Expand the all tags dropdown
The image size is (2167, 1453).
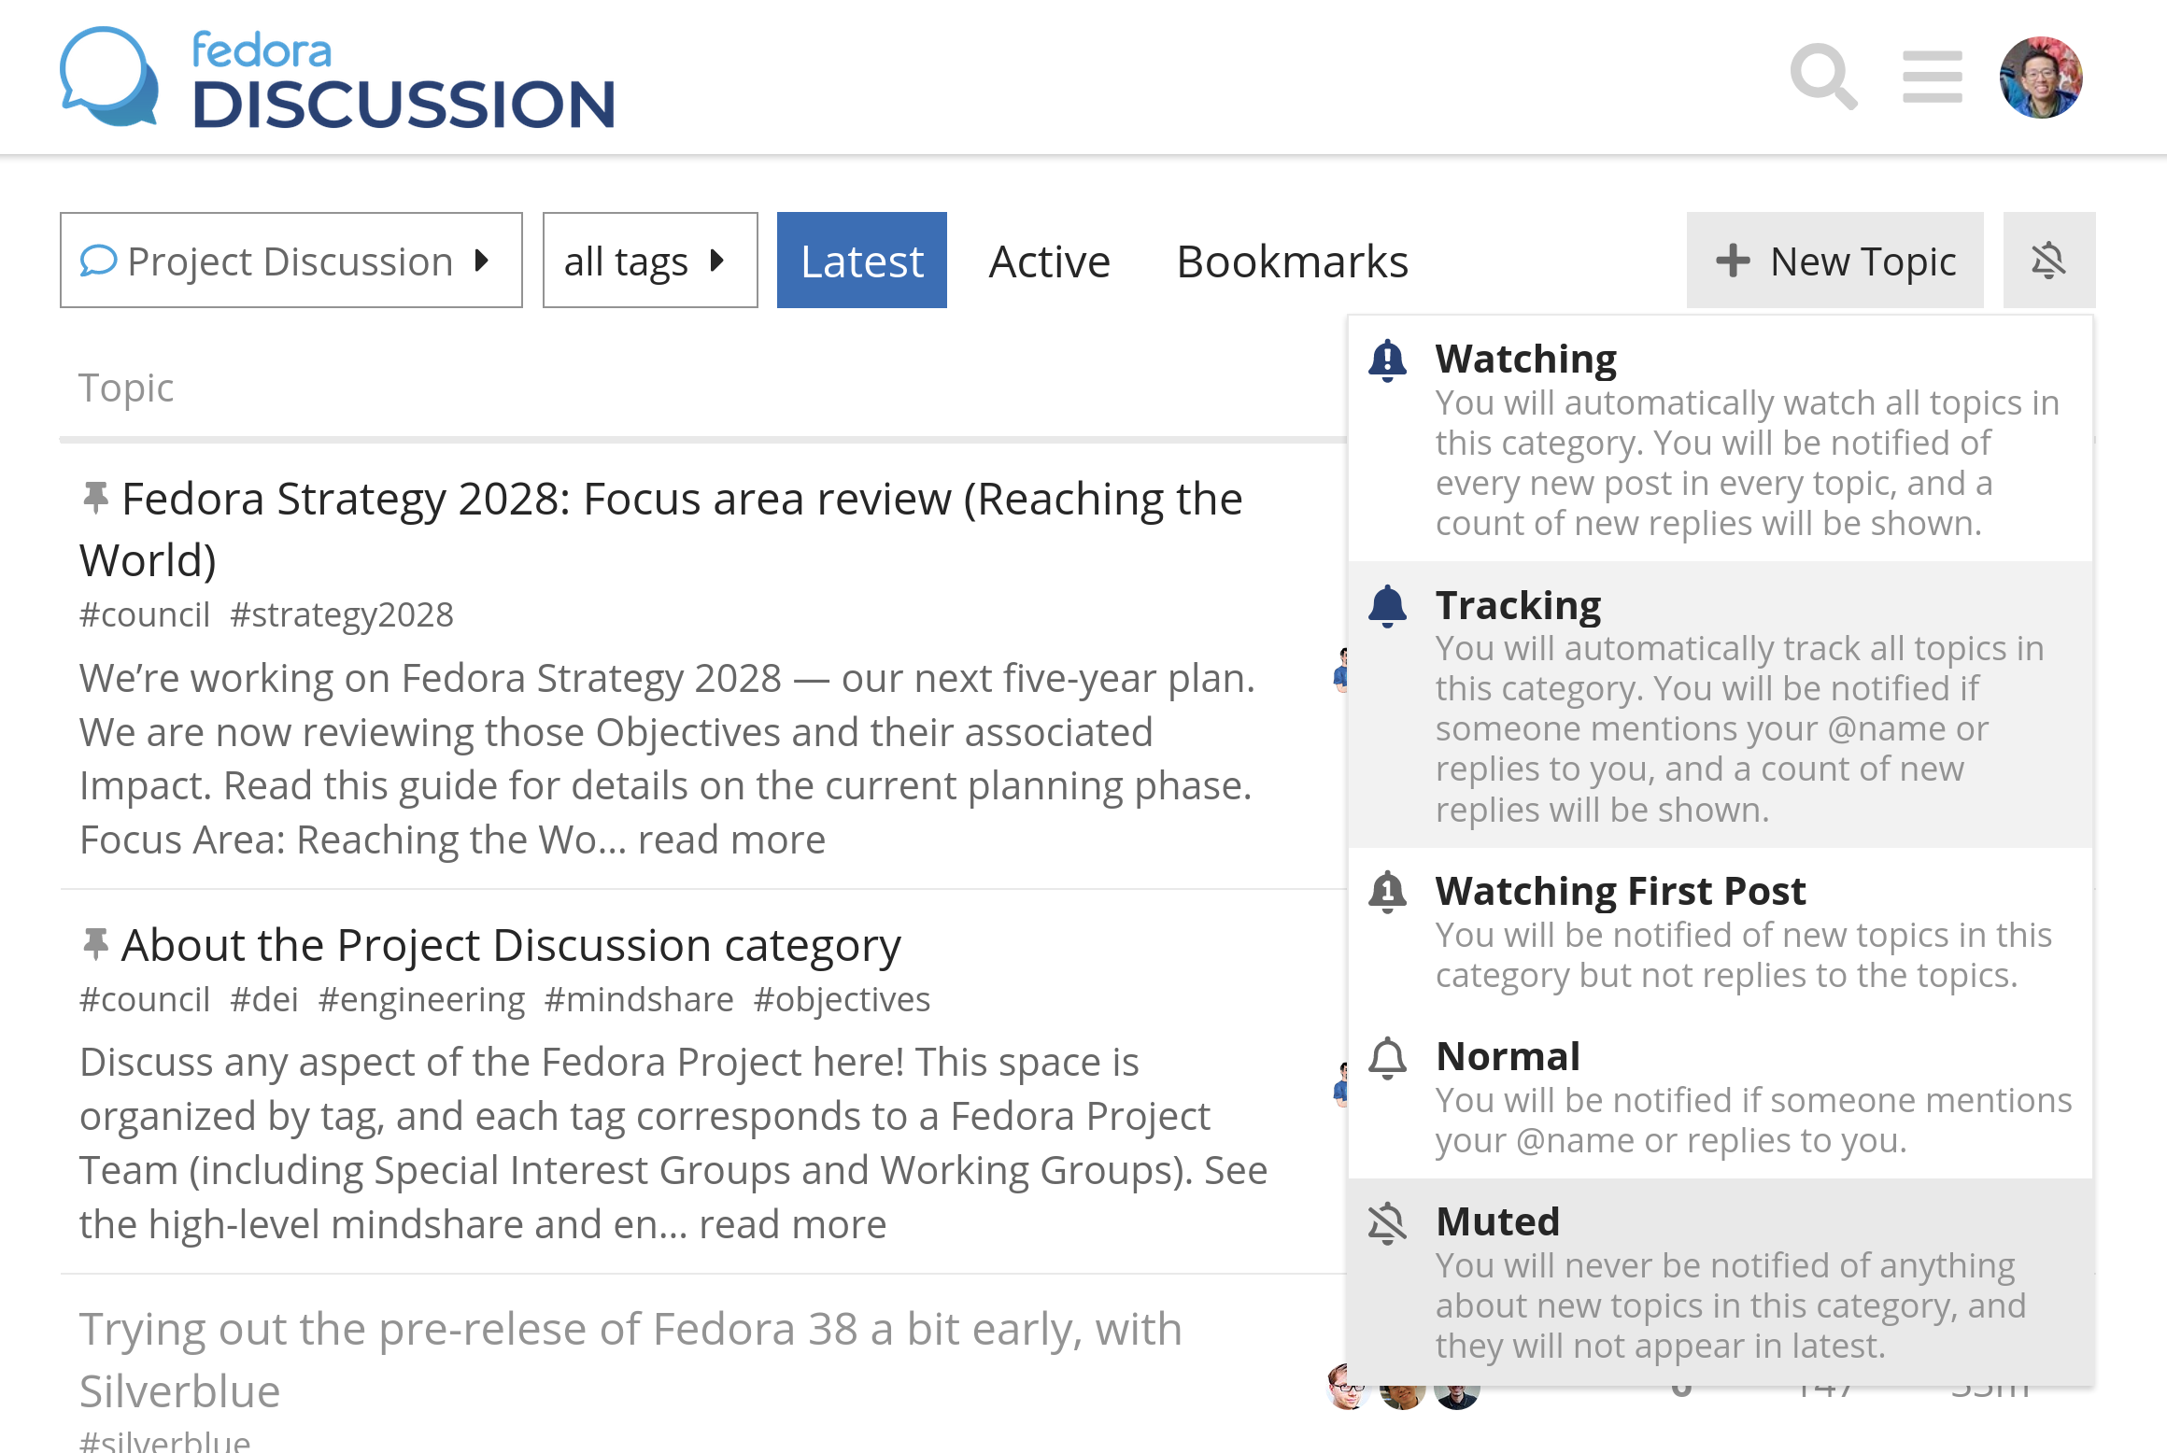[650, 261]
